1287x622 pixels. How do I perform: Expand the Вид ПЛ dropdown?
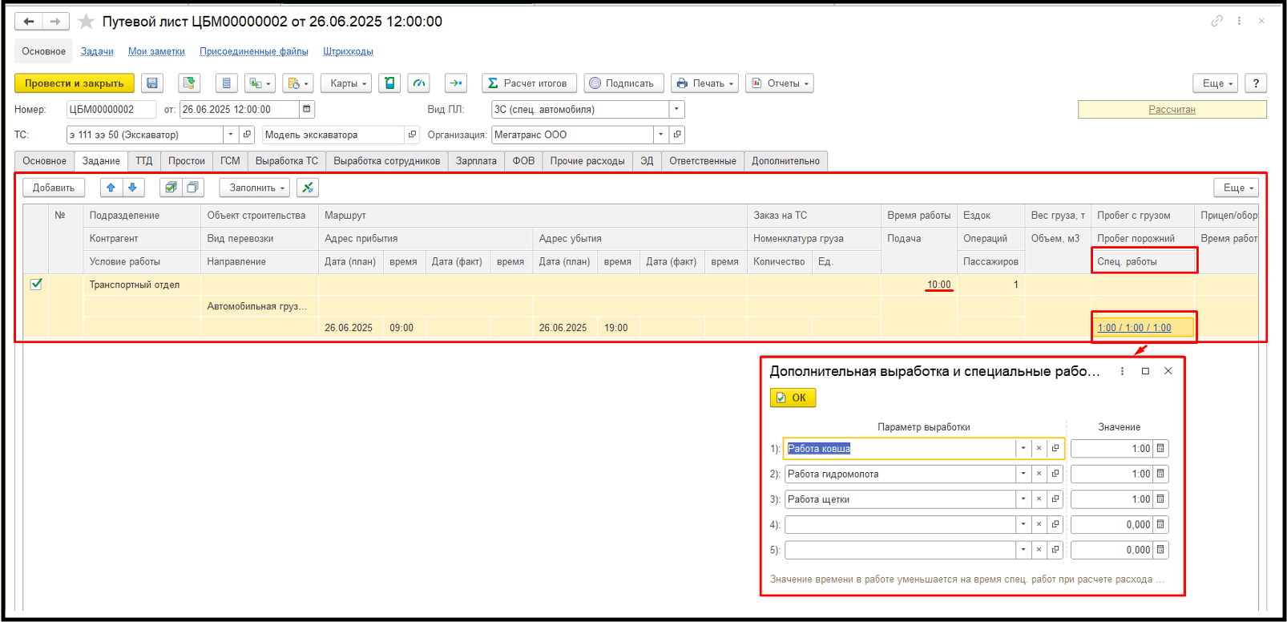point(677,109)
